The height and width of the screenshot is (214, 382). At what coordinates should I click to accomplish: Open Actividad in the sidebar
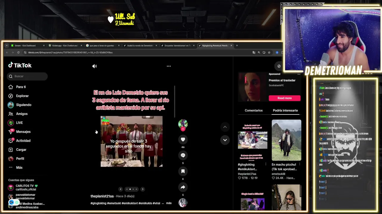tap(19, 141)
